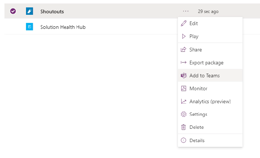
Task: Click the Monitor chart icon
Action: (x=183, y=88)
